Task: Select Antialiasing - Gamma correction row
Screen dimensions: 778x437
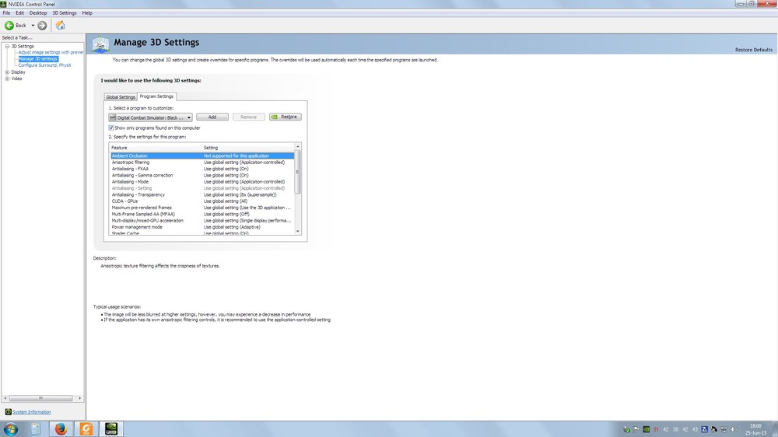Action: click(202, 175)
